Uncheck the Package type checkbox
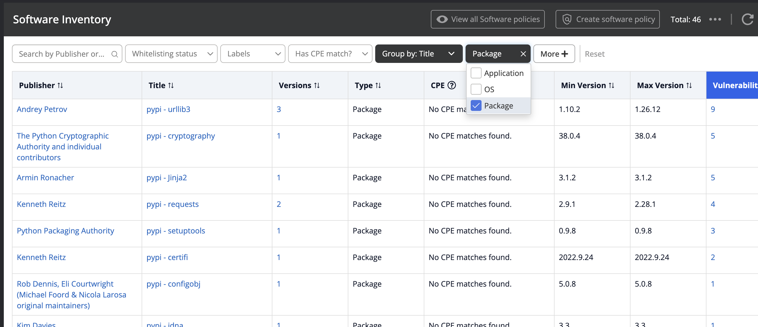Viewport: 758px width, 327px height. coord(476,105)
